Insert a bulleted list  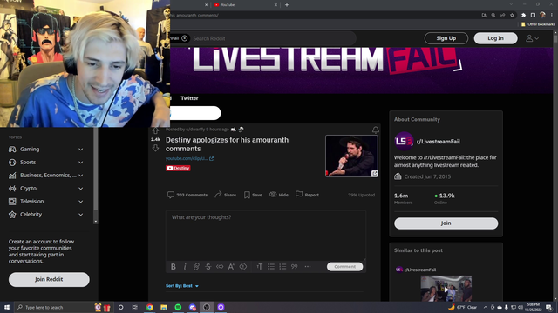pos(271,267)
